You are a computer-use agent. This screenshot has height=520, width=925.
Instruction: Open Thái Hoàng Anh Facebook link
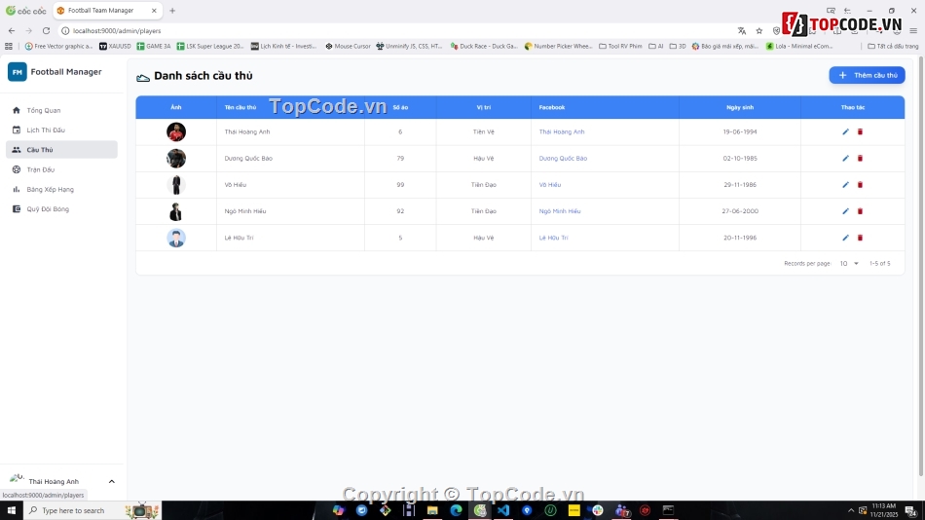pos(562,131)
